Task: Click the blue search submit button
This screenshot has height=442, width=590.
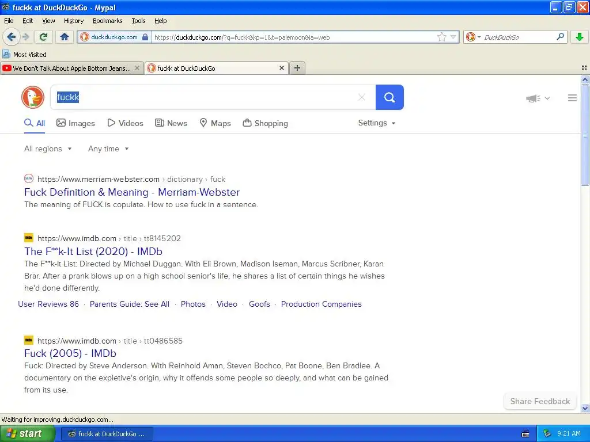Action: [x=389, y=97]
